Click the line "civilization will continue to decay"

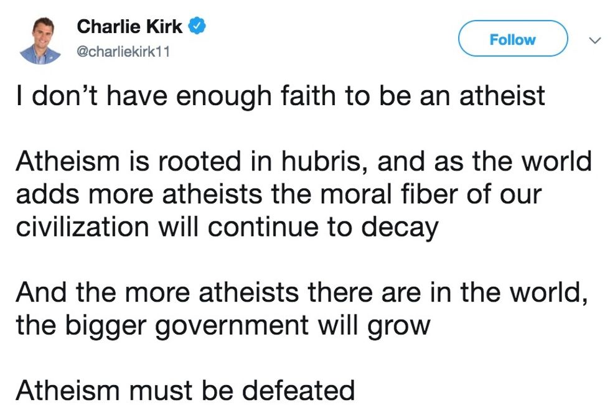pos(227,227)
